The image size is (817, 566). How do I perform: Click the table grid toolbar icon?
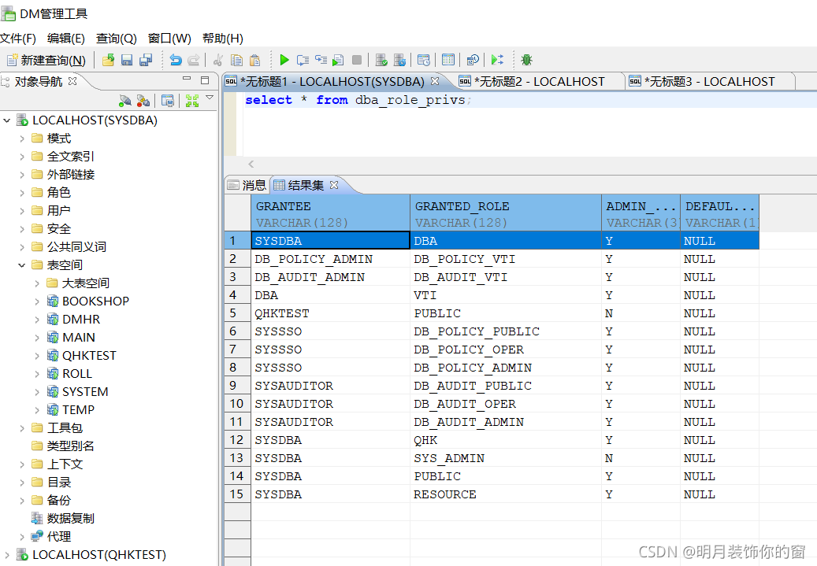click(x=448, y=60)
